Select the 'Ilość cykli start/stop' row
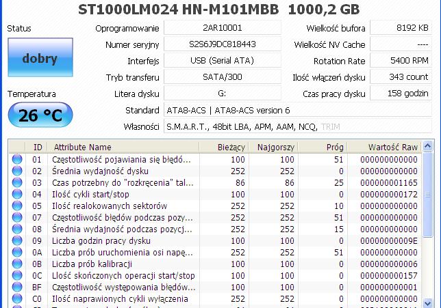 coord(215,195)
